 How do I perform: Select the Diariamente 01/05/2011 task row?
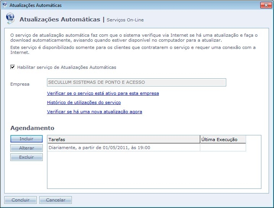(123, 148)
